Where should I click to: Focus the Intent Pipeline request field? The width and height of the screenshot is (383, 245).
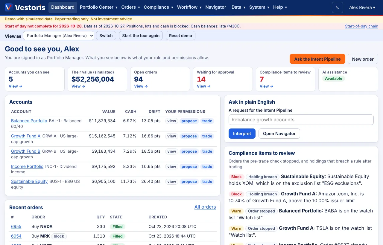[301, 120]
